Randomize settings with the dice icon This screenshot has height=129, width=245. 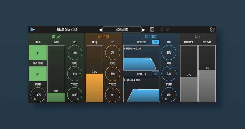point(152,29)
